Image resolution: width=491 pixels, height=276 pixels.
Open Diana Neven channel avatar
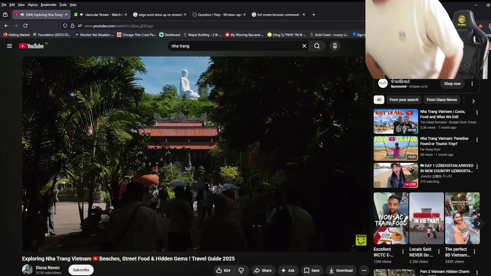coord(27,269)
